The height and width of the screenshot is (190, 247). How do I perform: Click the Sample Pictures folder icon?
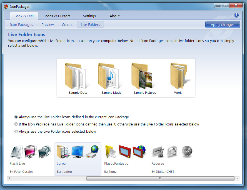pyautogui.click(x=142, y=76)
